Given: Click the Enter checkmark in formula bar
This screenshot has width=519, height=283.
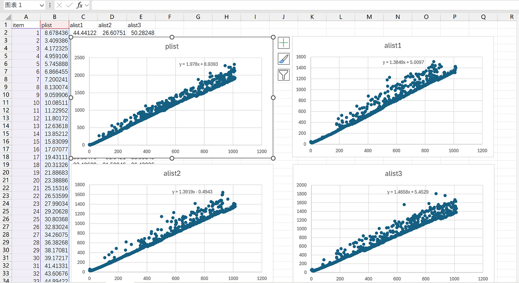Looking at the screenshot, I should [x=69, y=5].
